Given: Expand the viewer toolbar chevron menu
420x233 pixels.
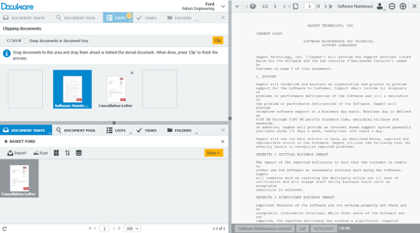Looking at the screenshot, I should (237, 6).
